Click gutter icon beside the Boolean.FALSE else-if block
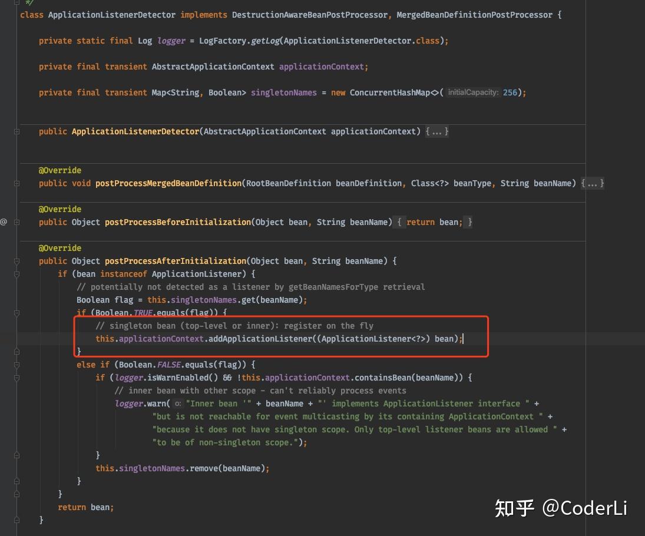The image size is (645, 536). (x=16, y=365)
